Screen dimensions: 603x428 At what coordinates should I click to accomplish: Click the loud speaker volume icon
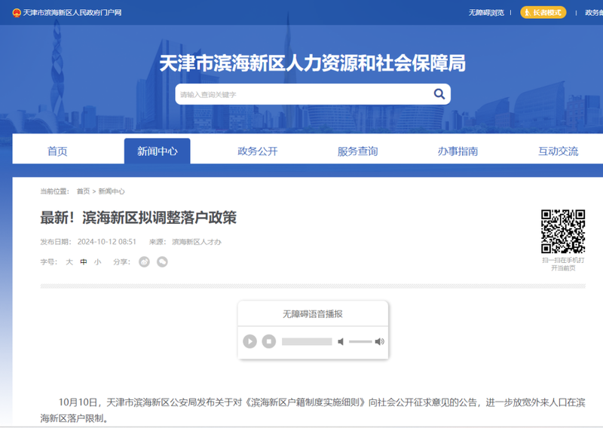coord(379,341)
